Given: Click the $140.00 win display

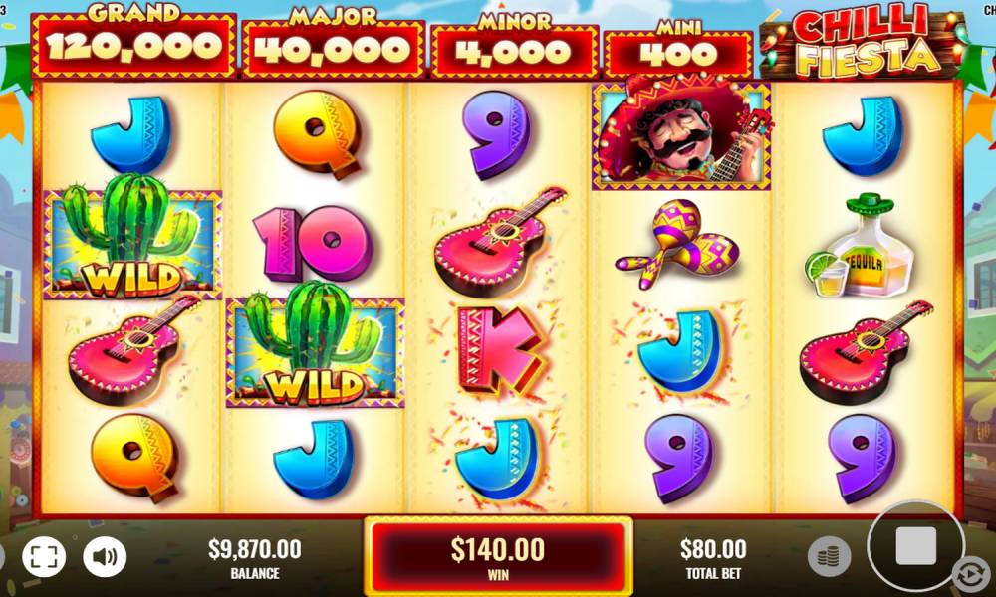Looking at the screenshot, I should [x=498, y=557].
